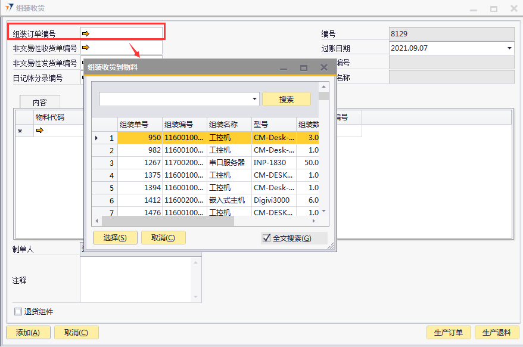The image size is (523, 347).
Task: Close the 组装收货到物料 dialog
Action: click(x=324, y=68)
